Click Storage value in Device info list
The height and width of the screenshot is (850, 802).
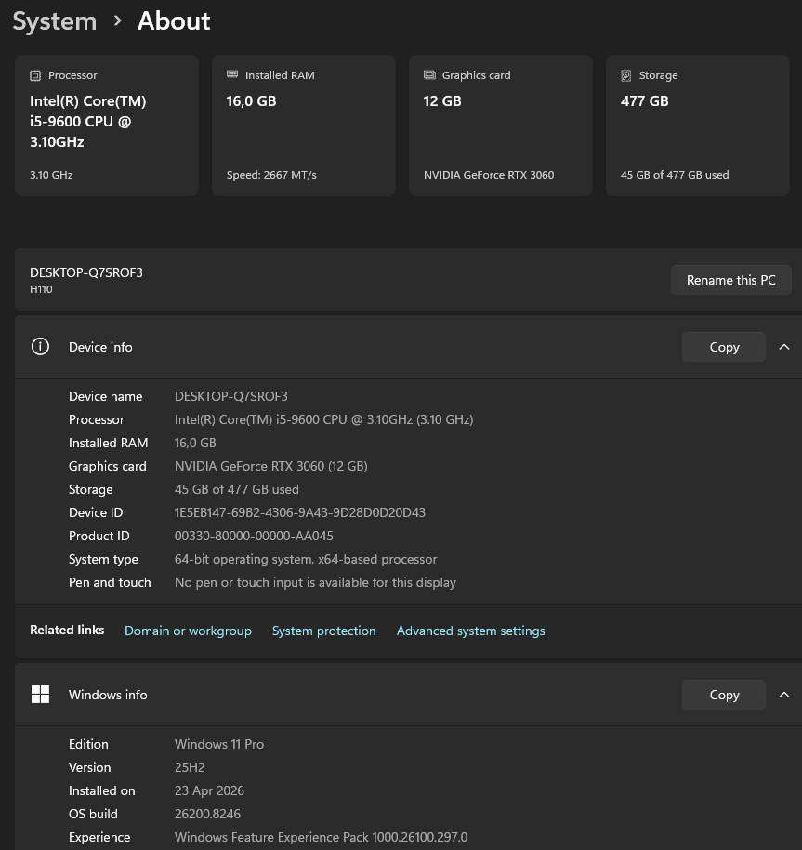pyautogui.click(x=237, y=489)
